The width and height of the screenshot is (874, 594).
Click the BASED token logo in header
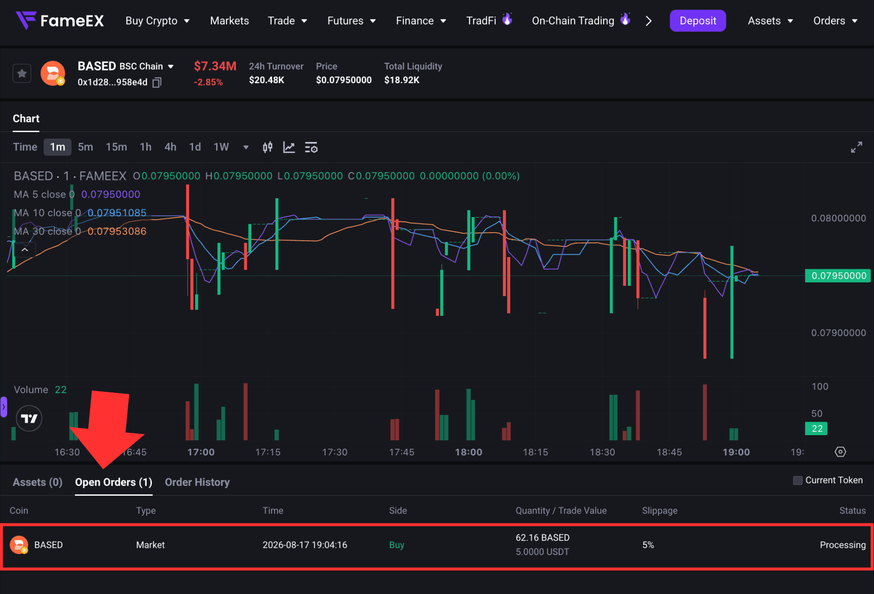point(53,73)
